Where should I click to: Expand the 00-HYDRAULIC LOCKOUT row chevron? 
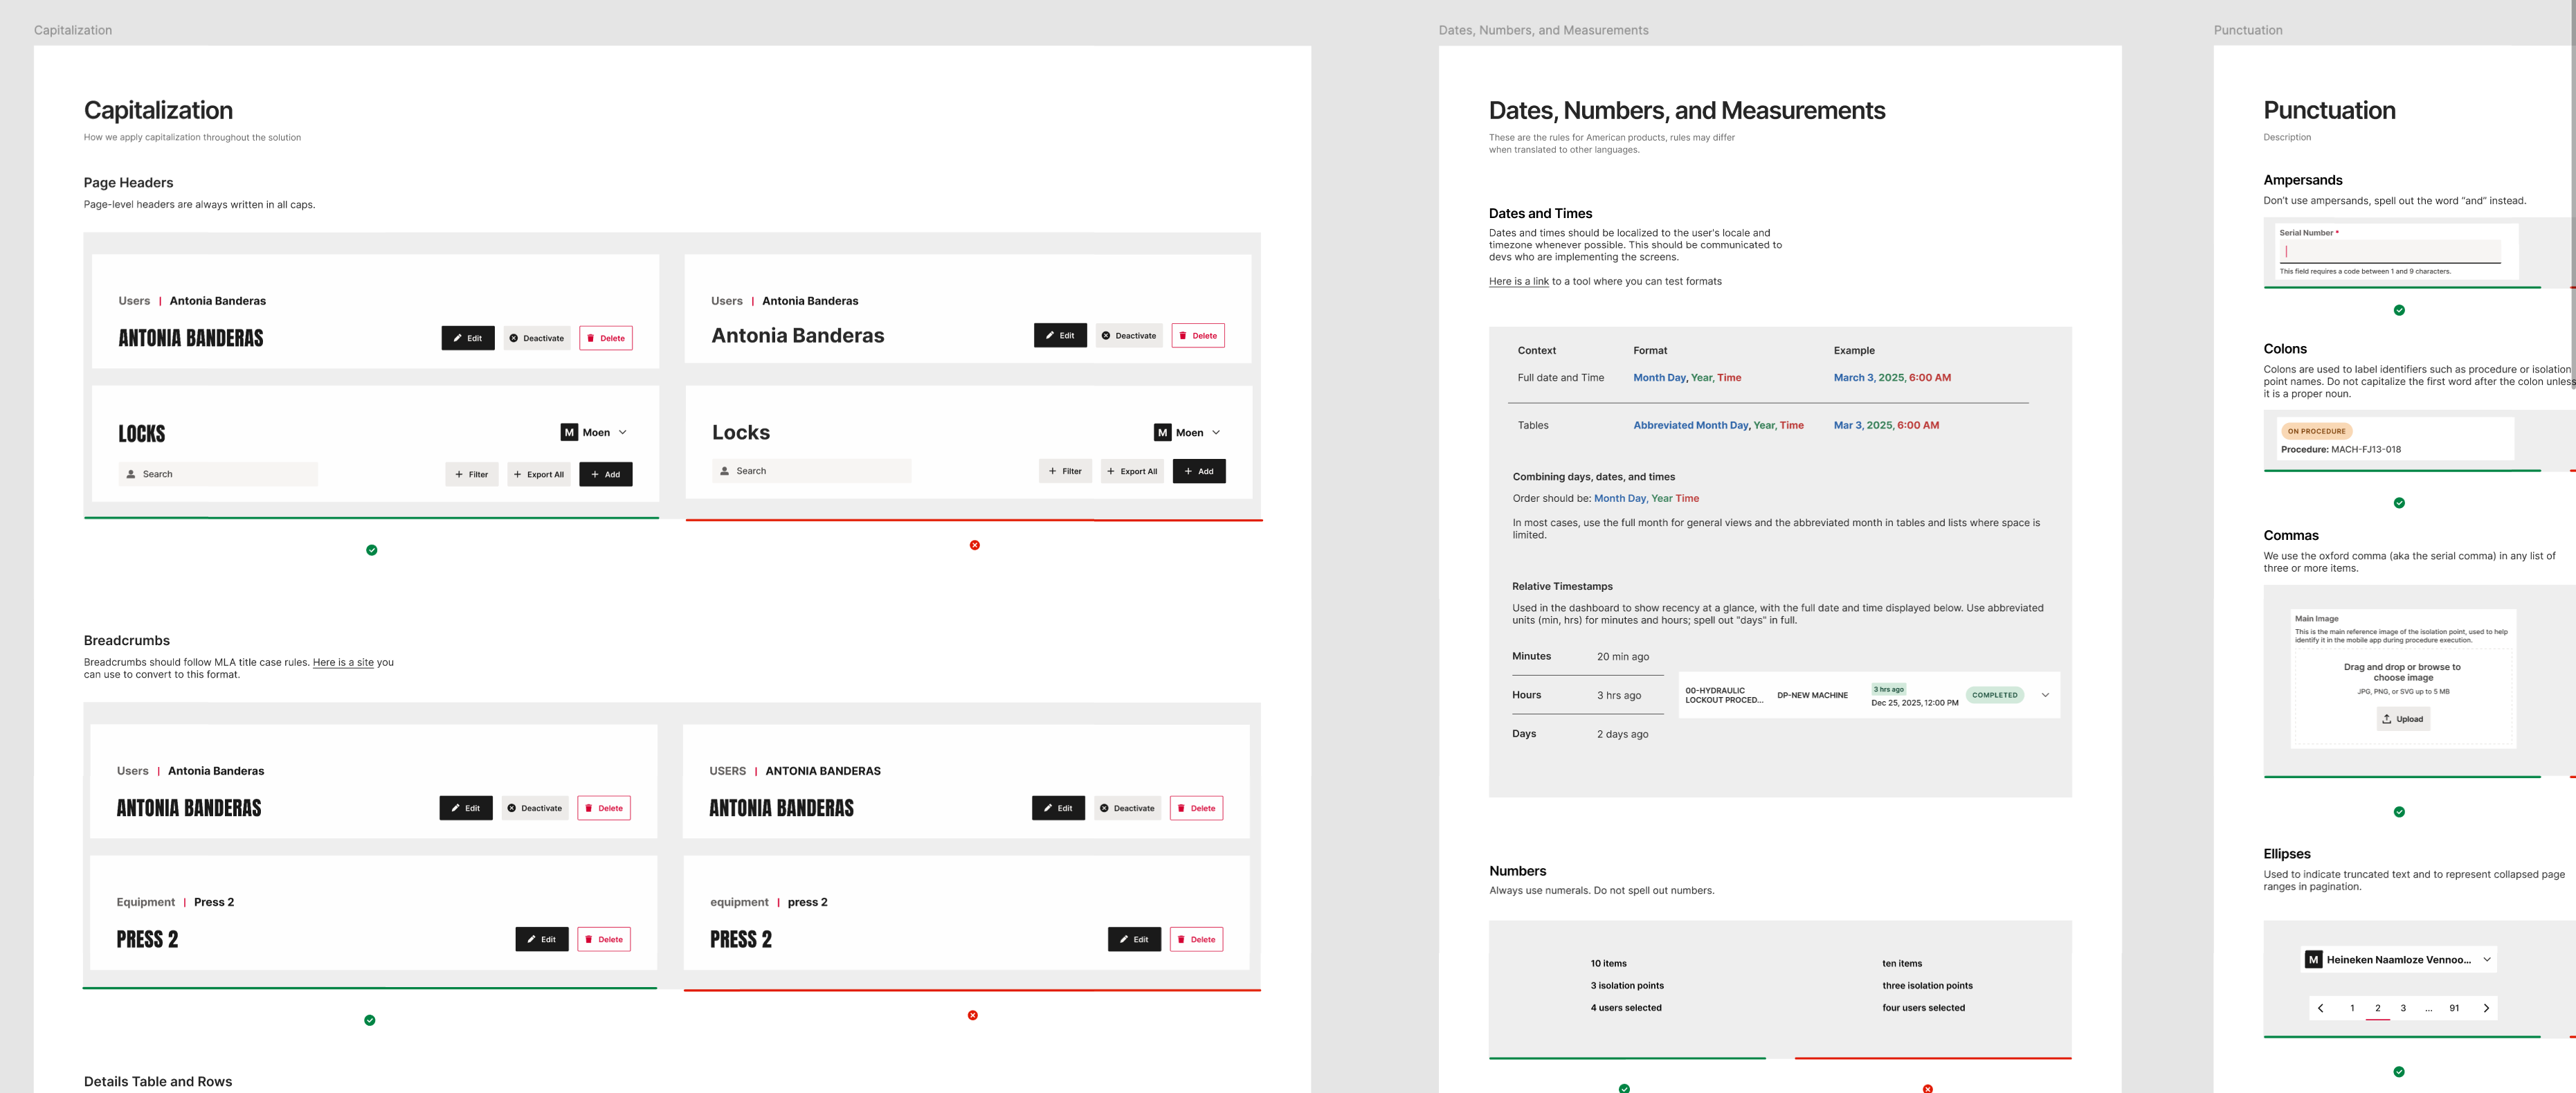click(x=2045, y=695)
